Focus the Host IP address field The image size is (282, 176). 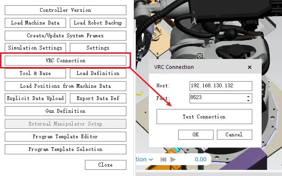(x=221, y=86)
